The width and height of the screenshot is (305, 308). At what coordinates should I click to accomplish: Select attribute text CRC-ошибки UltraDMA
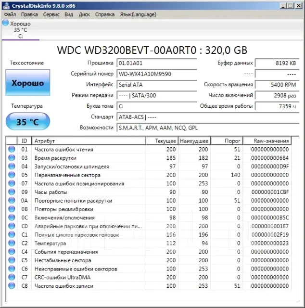click(x=63, y=277)
